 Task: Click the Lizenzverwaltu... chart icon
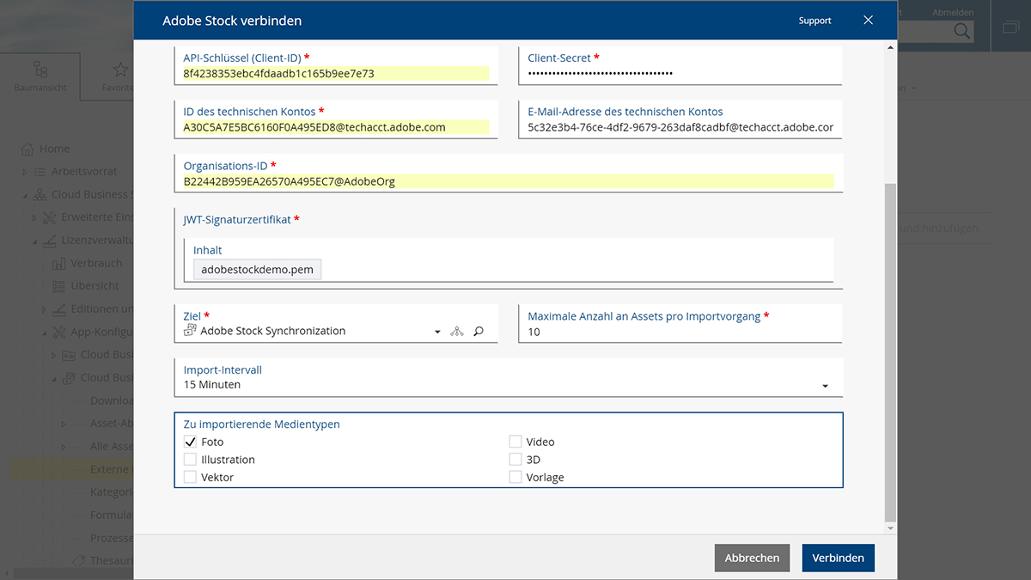(x=50, y=241)
